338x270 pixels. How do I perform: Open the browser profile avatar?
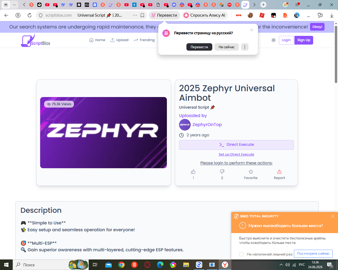(285, 5)
